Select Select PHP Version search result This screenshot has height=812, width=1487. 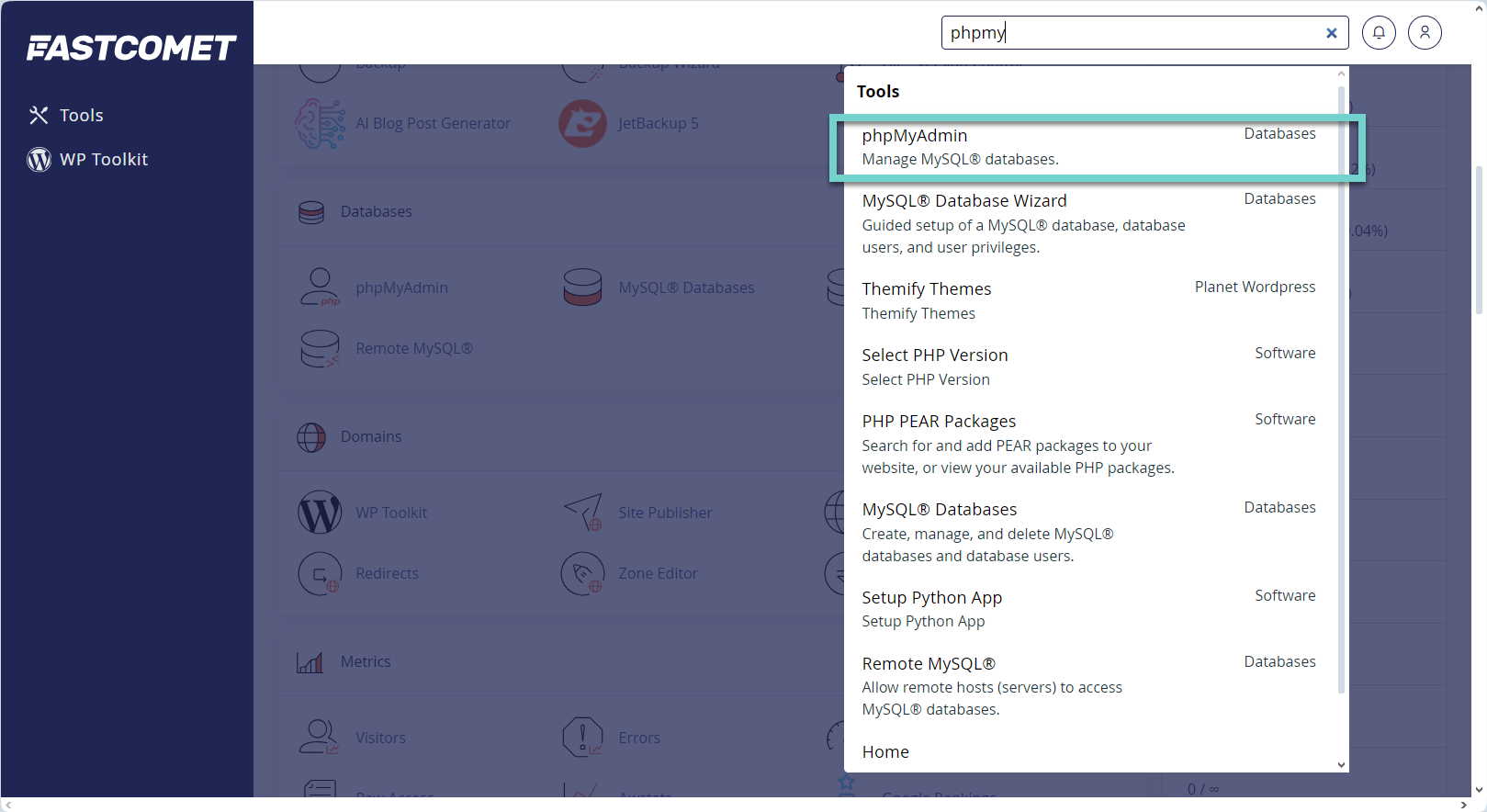point(1089,367)
